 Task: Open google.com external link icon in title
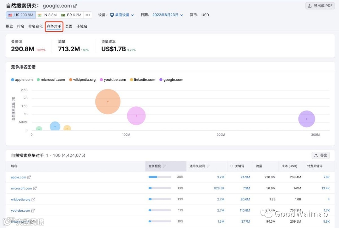75,6
